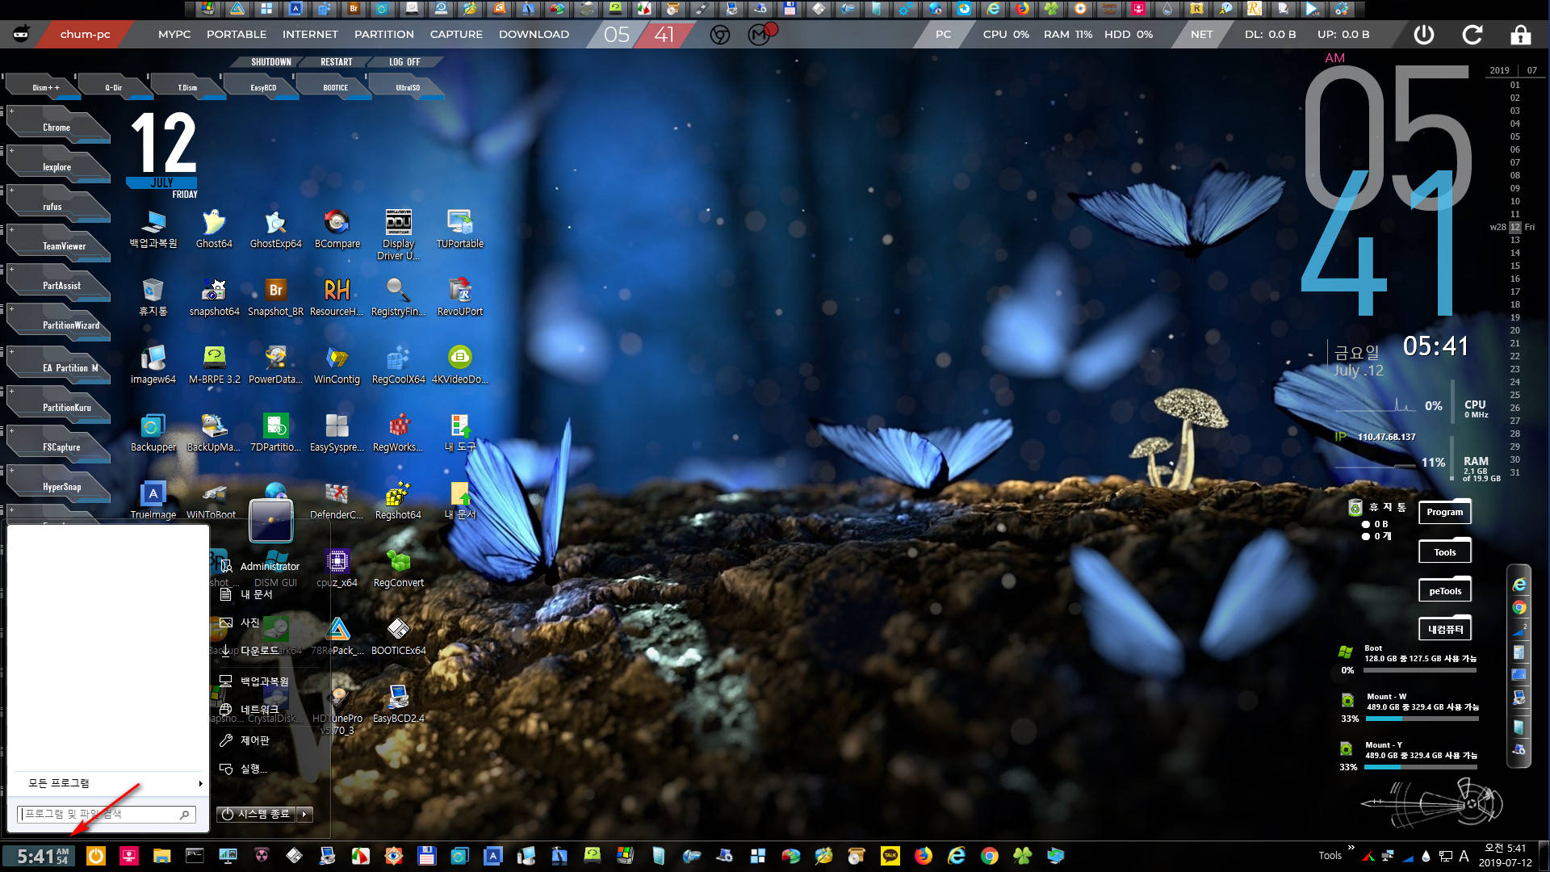Select the RevoUPort desktop icon
The height and width of the screenshot is (872, 1550).
click(x=460, y=297)
